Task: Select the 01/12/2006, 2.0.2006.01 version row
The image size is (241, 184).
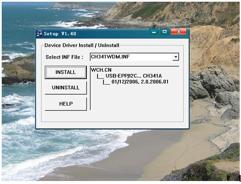Action: (140, 82)
